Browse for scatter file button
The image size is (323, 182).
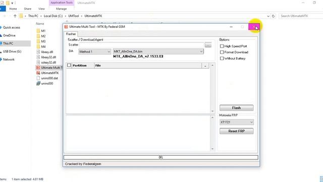coord(208,45)
